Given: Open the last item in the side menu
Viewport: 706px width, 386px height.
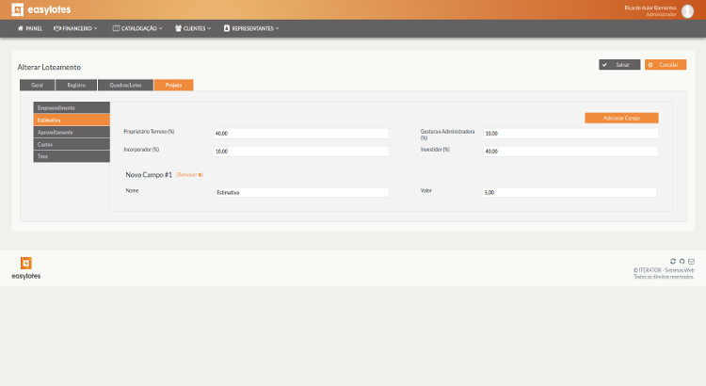Looking at the screenshot, I should coord(72,156).
